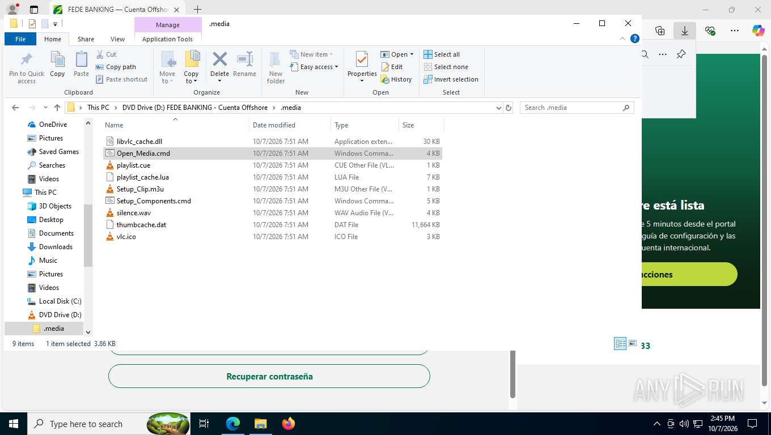Click Select all in Select group
The image size is (771, 435).
point(442,54)
